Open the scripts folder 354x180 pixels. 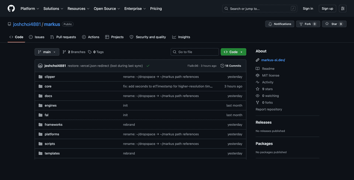(50, 144)
